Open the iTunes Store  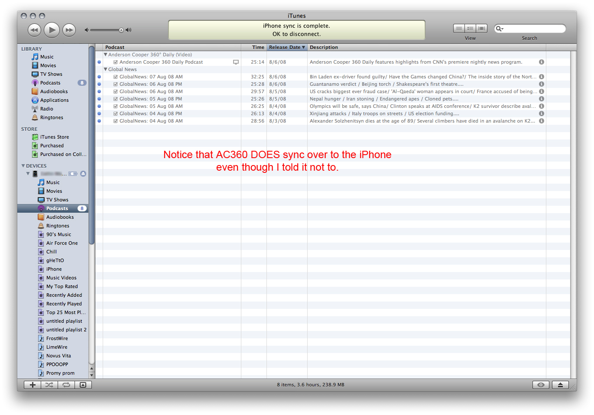pyautogui.click(x=54, y=137)
